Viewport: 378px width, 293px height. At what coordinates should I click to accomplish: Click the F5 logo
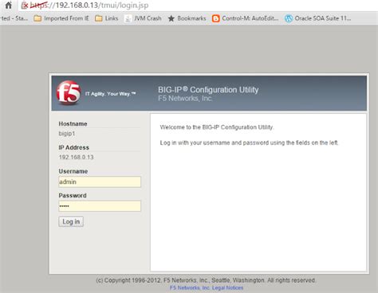69,92
